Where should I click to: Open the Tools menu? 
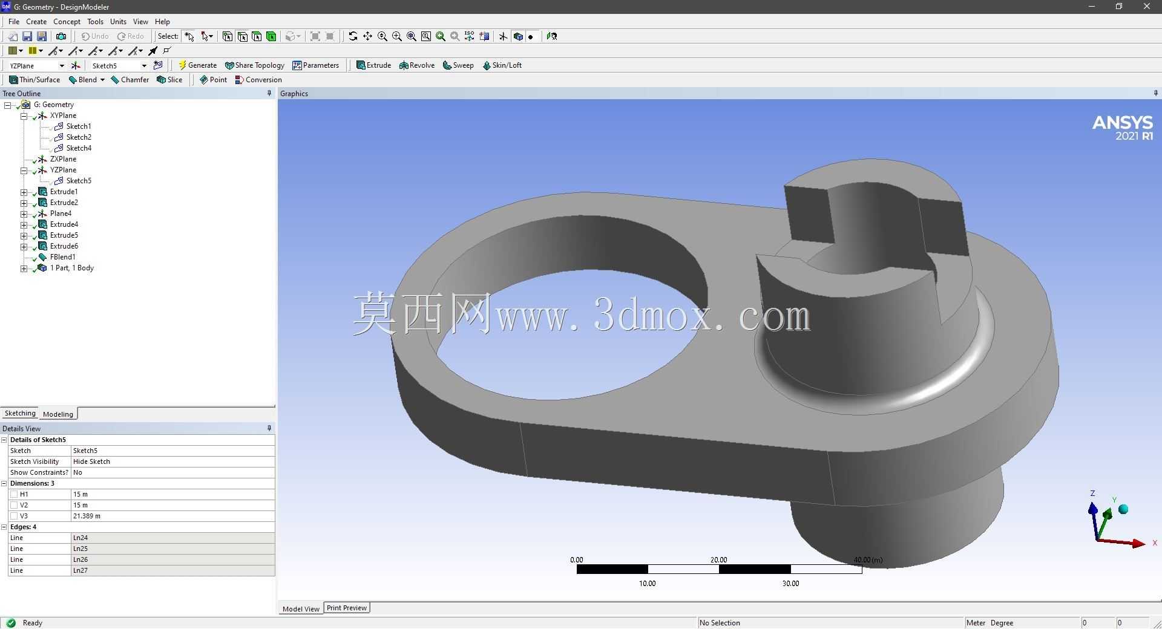click(x=95, y=21)
